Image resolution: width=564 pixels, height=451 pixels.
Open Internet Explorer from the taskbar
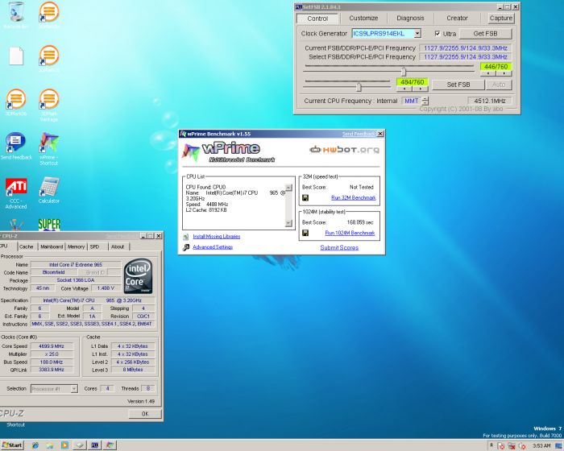click(x=35, y=445)
